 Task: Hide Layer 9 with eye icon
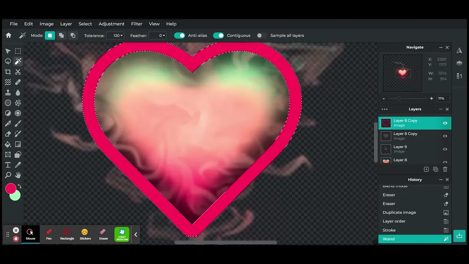pos(445,149)
